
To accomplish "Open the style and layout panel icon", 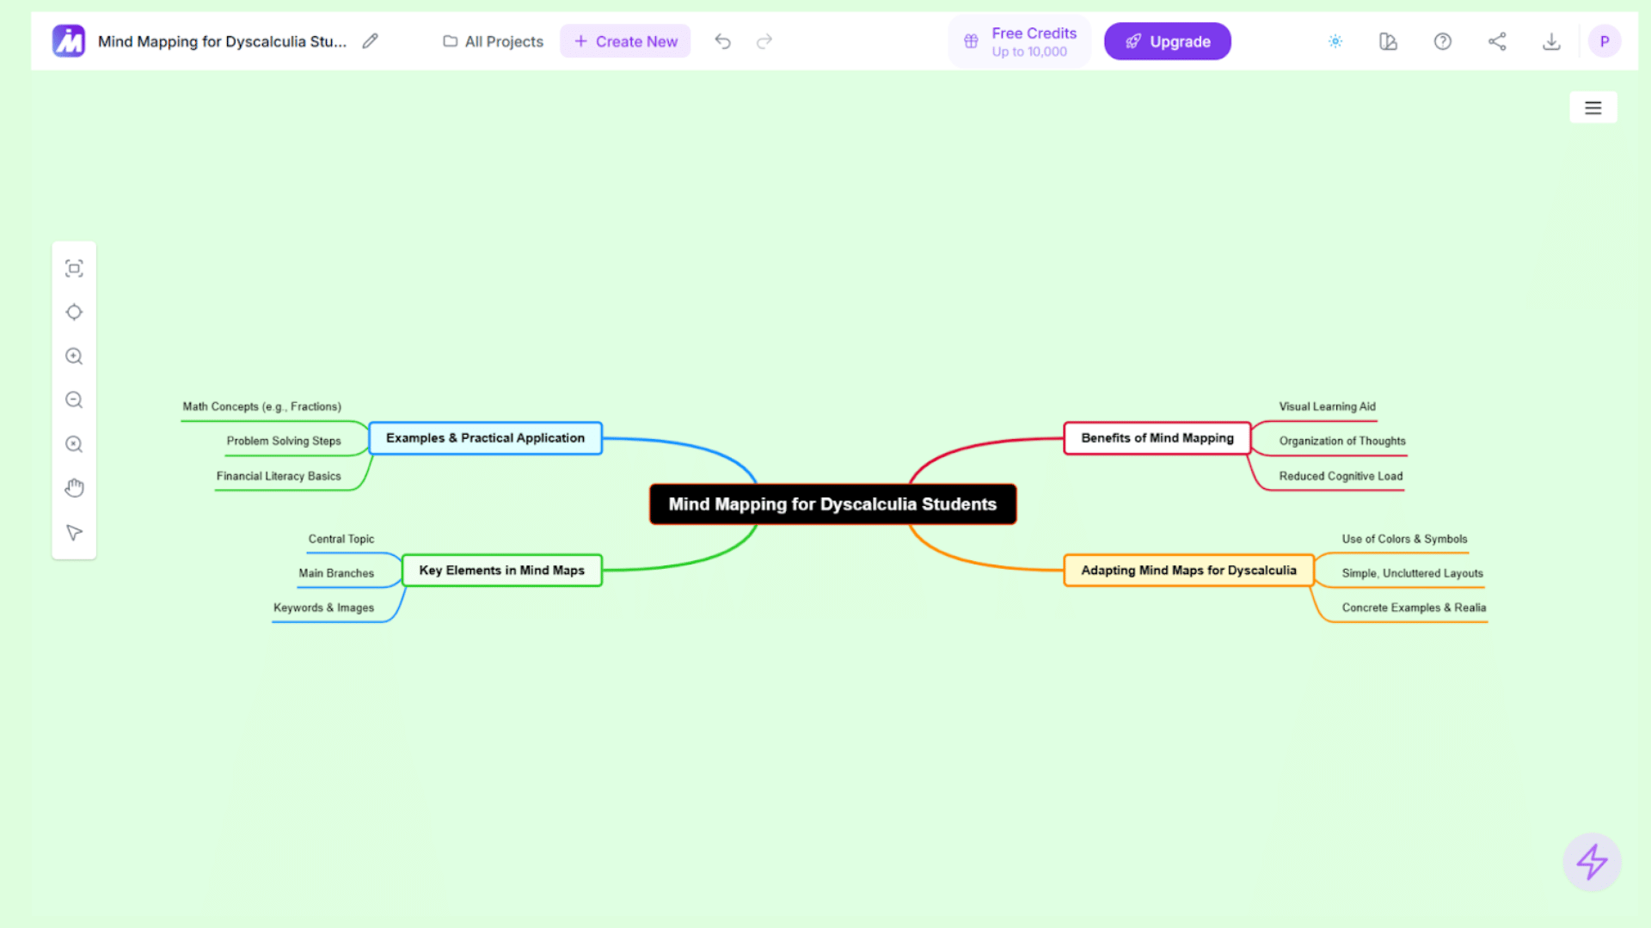I will [x=1388, y=41].
